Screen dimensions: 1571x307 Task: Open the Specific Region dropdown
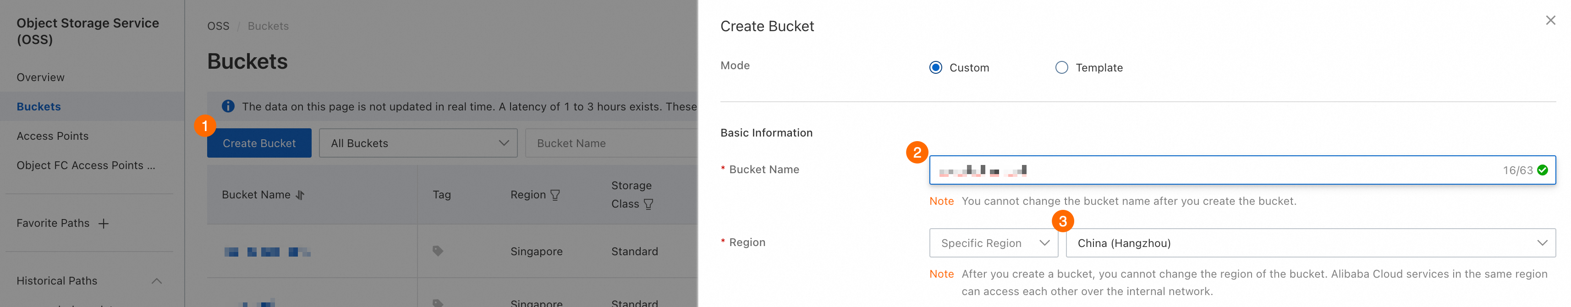click(x=994, y=243)
